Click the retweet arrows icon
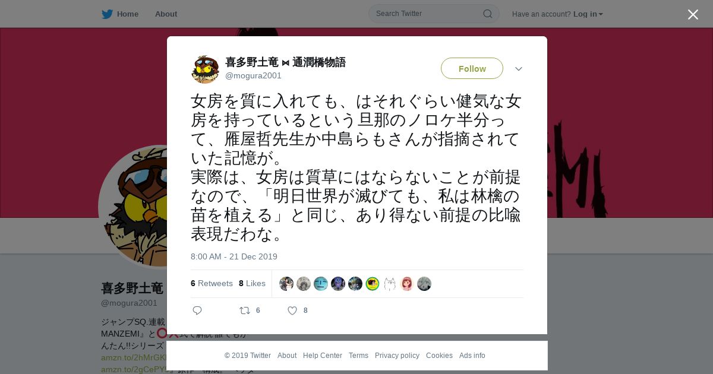The height and width of the screenshot is (374, 713). click(244, 310)
